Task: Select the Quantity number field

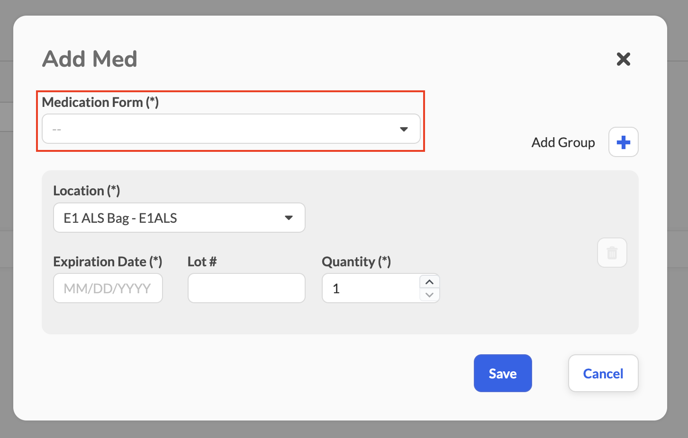Action: pyautogui.click(x=371, y=288)
